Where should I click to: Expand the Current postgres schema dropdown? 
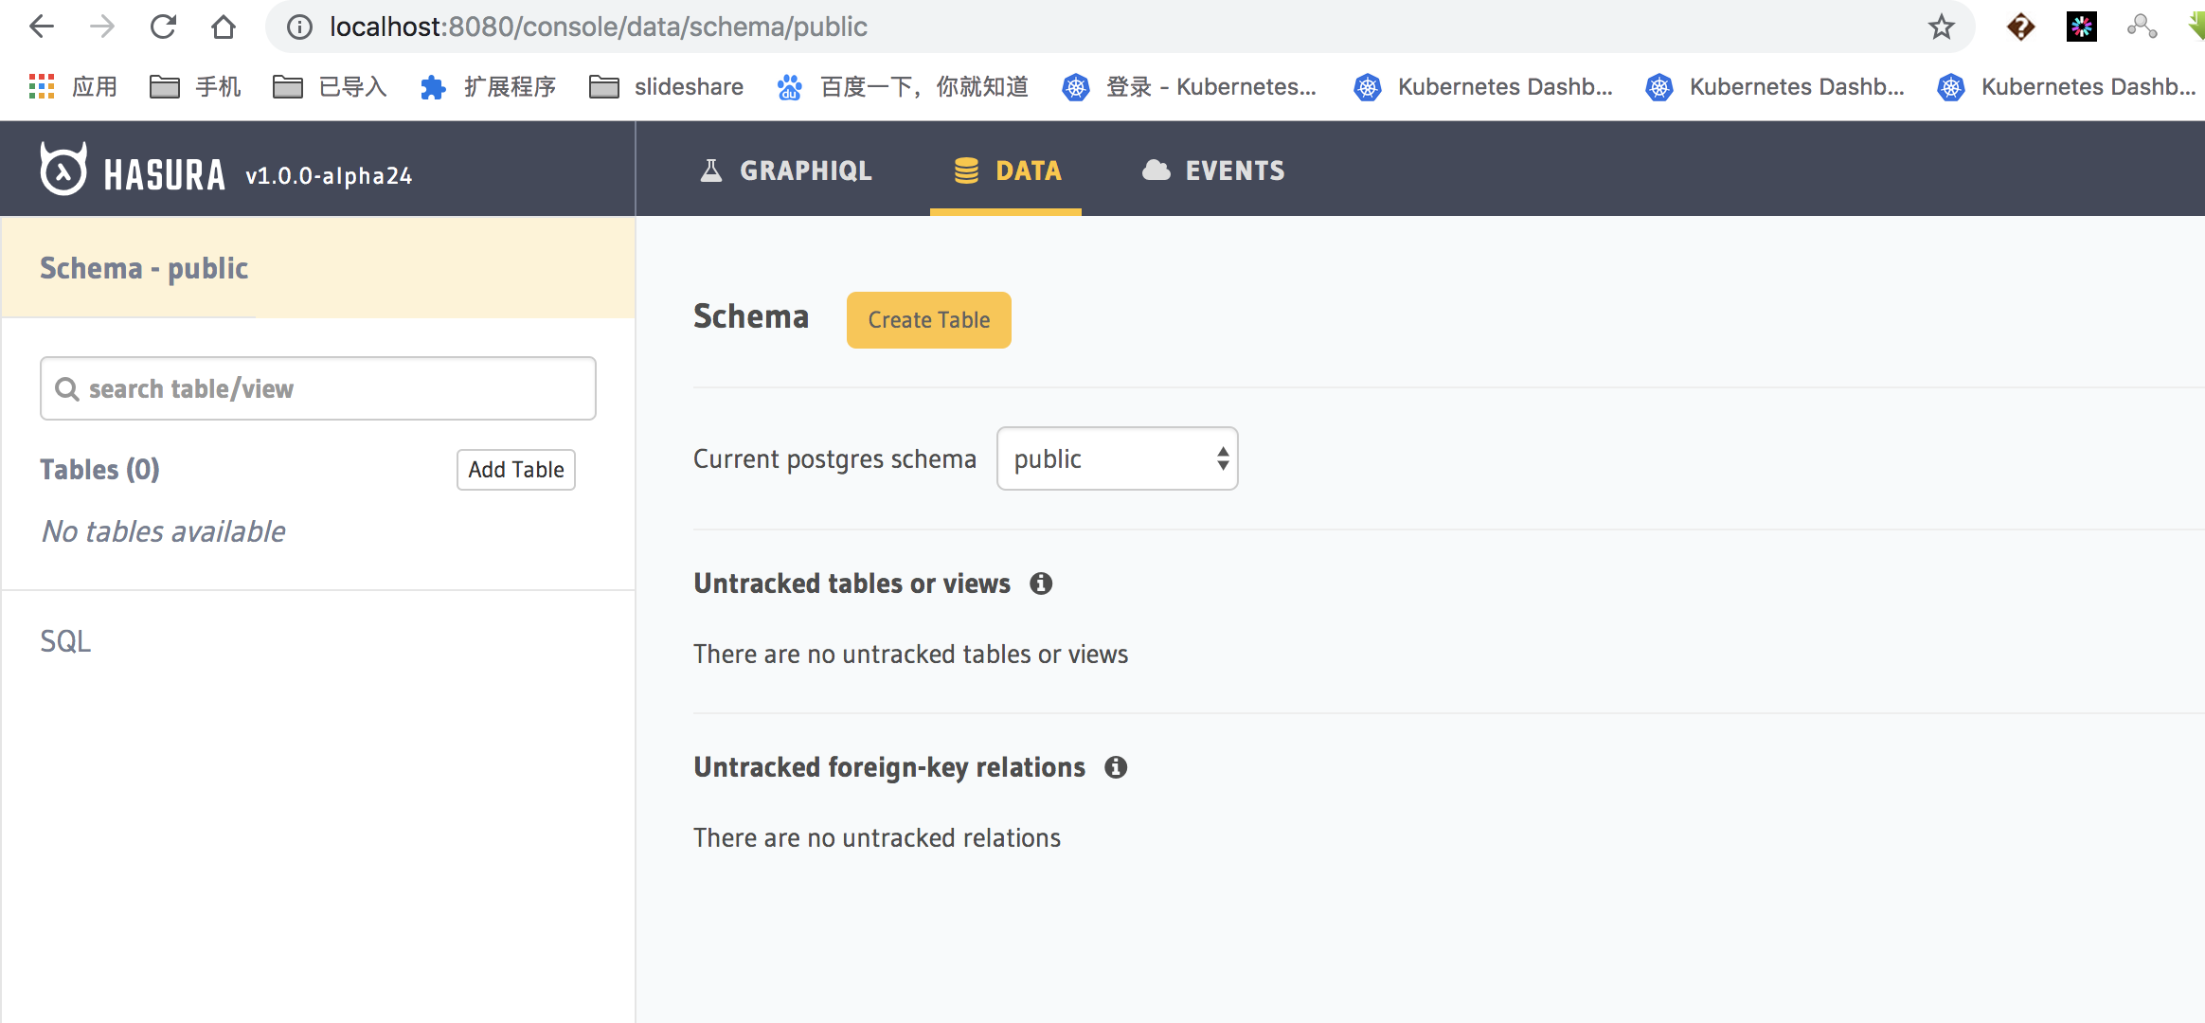pyautogui.click(x=1118, y=458)
